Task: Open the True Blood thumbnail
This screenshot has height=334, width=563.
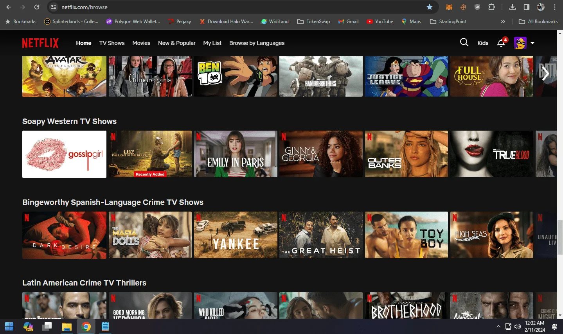Action: [492, 154]
